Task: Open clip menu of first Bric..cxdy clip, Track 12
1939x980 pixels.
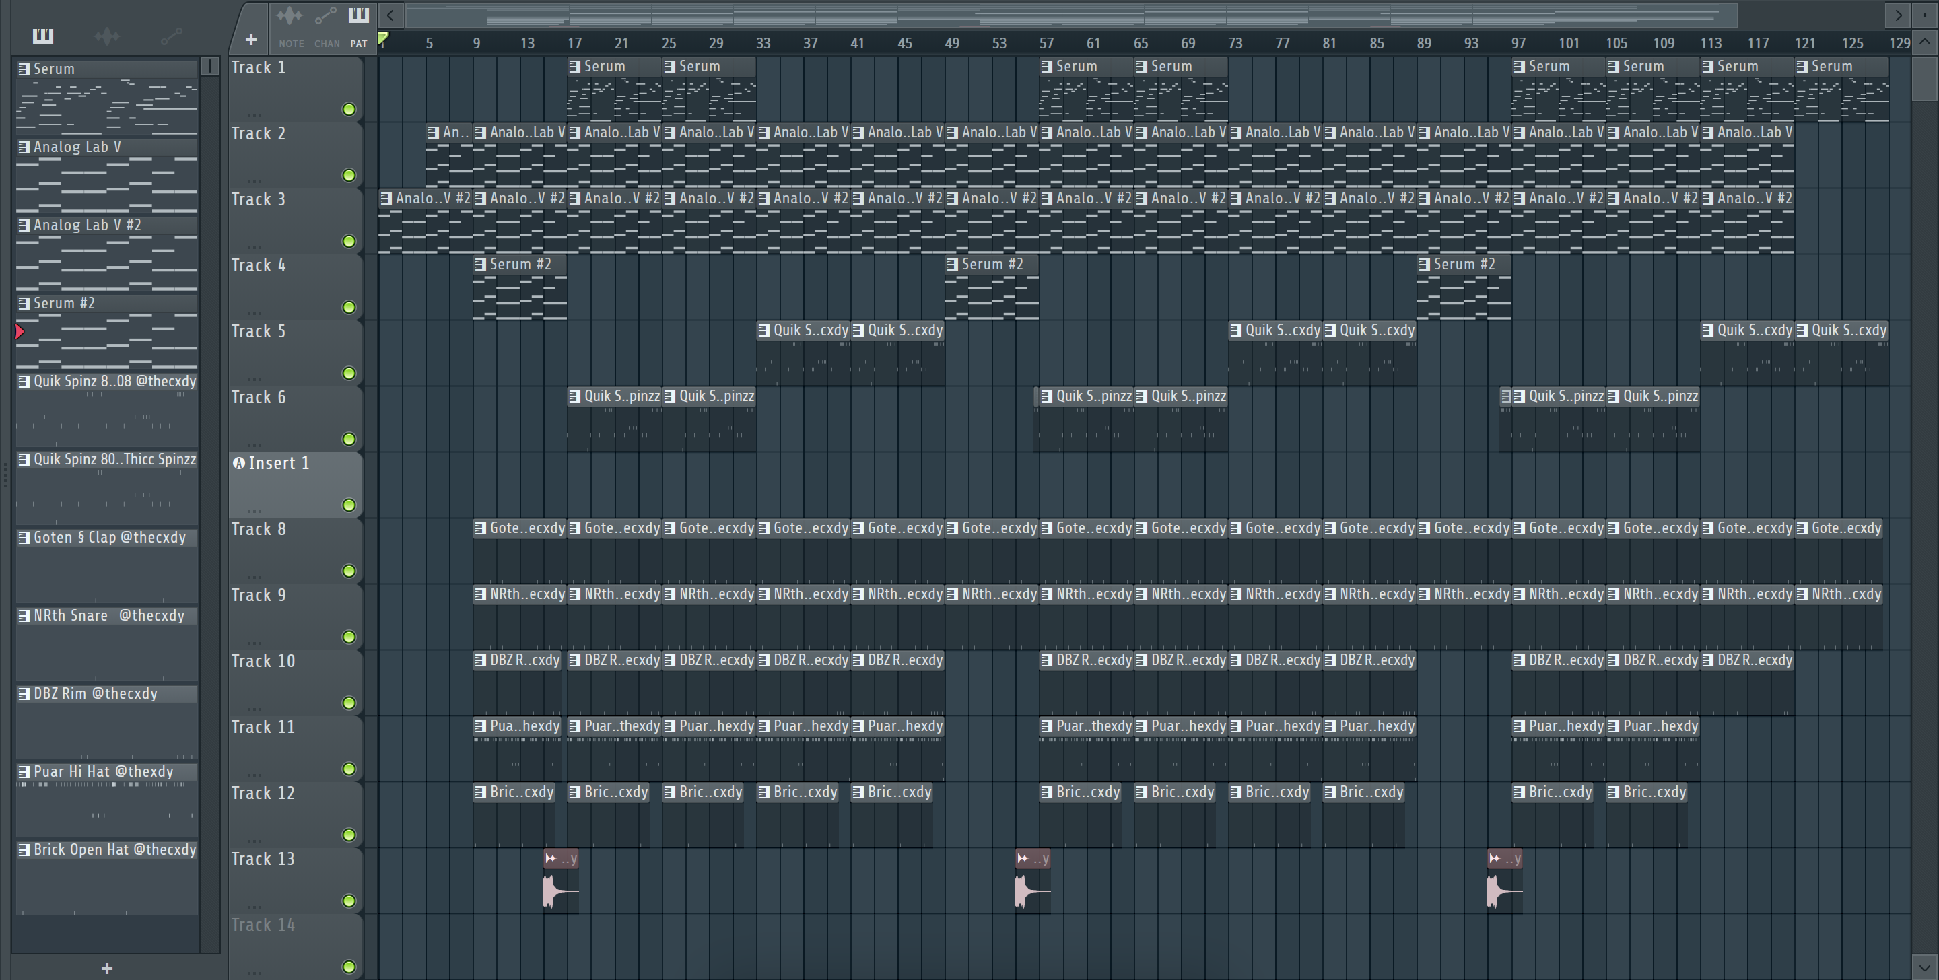Action: pos(480,792)
